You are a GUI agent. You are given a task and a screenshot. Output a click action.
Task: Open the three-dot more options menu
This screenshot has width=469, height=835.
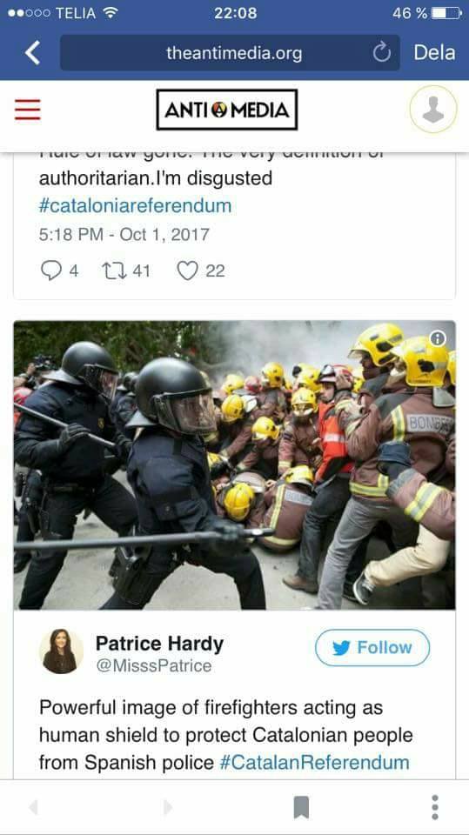pos(435,807)
